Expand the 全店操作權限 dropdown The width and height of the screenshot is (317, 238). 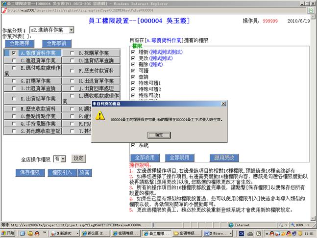(x=63, y=159)
